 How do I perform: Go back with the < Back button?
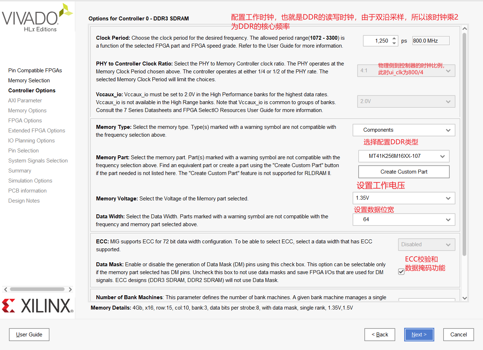380,335
